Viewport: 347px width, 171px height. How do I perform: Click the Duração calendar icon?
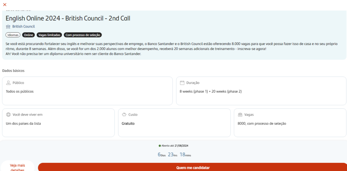(x=182, y=83)
